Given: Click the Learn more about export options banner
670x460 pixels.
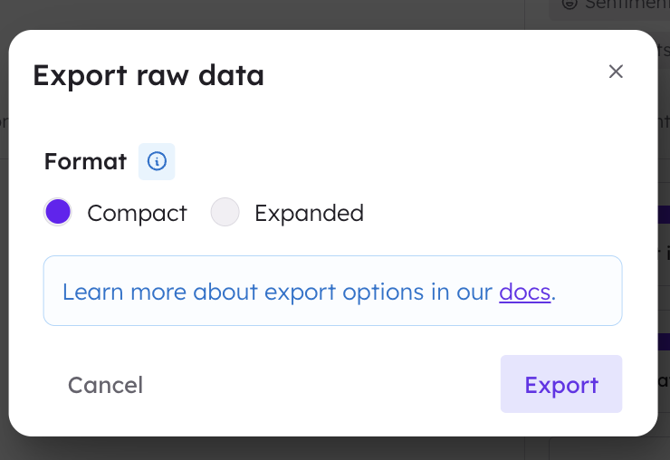Looking at the screenshot, I should [332, 291].
